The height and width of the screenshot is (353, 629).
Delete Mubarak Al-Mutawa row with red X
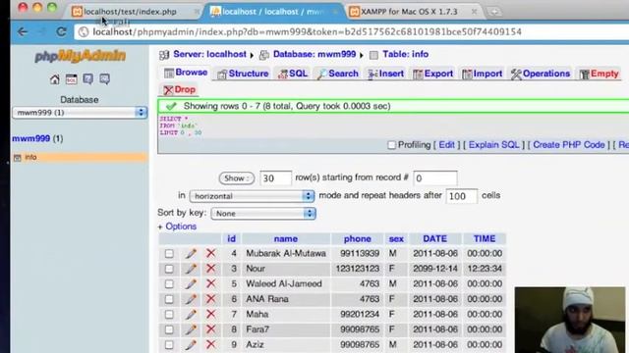[x=210, y=253]
